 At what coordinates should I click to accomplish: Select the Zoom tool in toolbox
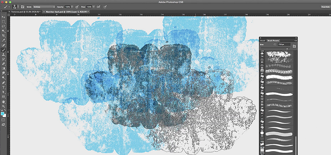pyautogui.click(x=3, y=106)
